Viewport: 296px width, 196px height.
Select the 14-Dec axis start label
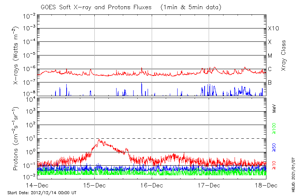pyautogui.click(x=37, y=185)
